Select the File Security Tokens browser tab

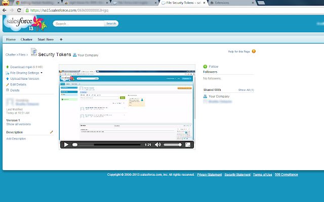[x=183, y=3]
